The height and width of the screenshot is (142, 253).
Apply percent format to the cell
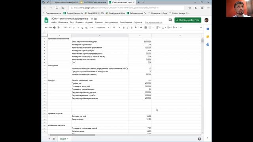[78, 28]
